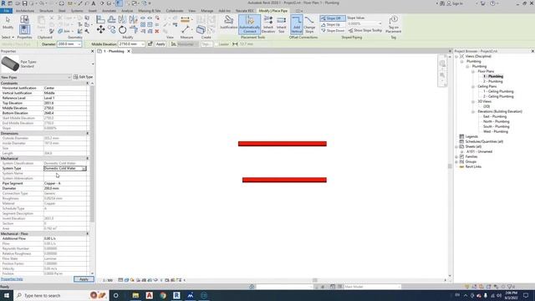Click the upper red pipe in the drawing
This screenshot has height=301, width=535.
283,144
